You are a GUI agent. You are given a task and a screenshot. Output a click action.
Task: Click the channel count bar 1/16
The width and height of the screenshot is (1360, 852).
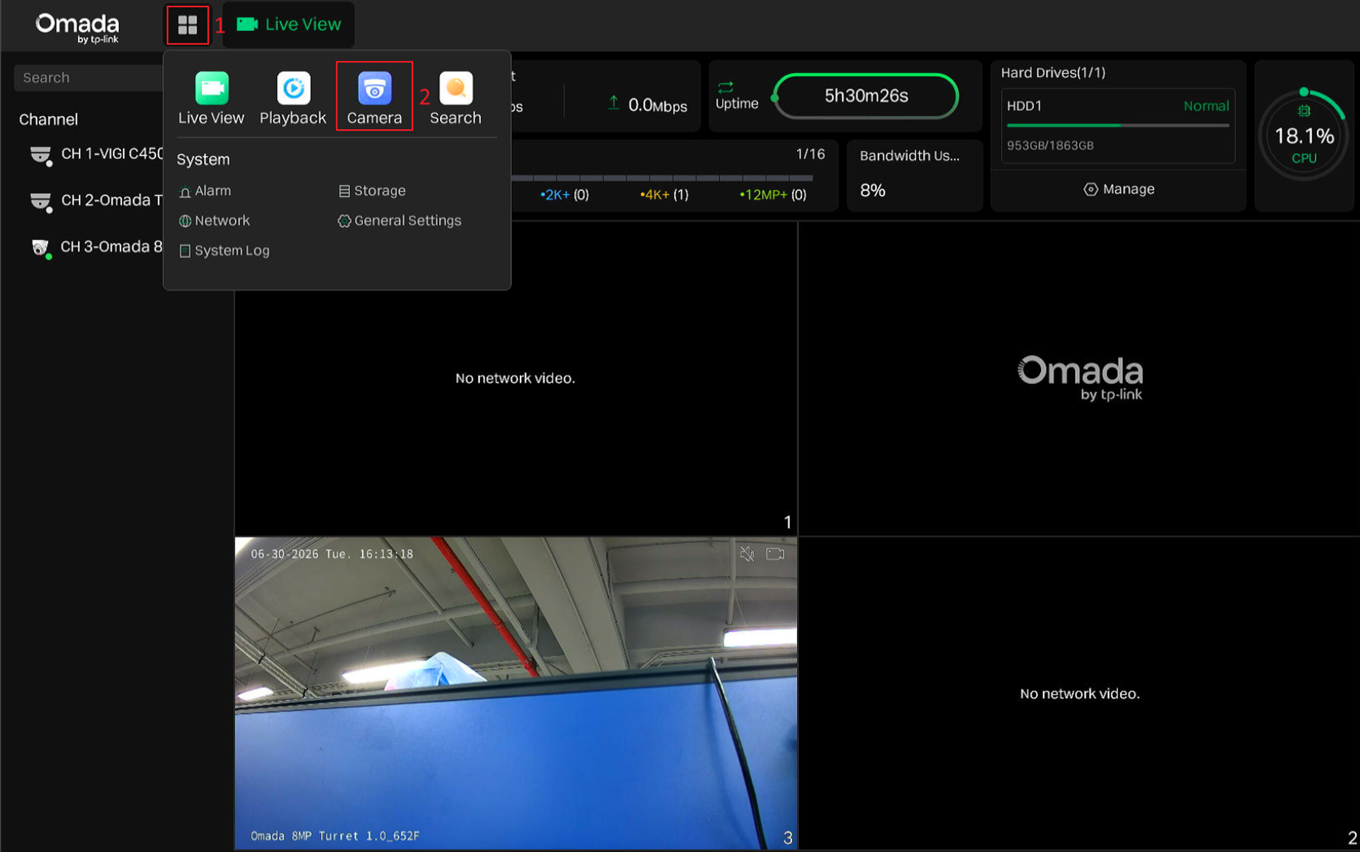tap(662, 177)
